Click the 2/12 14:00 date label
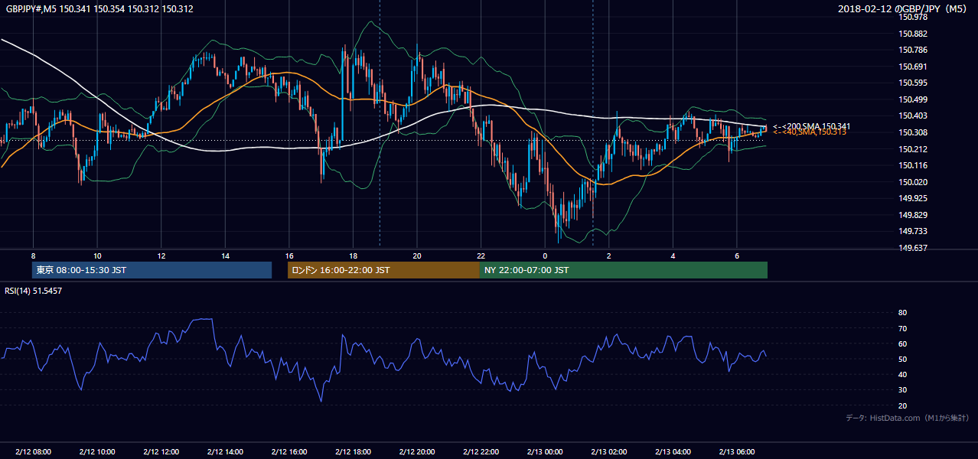The width and height of the screenshot is (978, 459). coord(225,452)
